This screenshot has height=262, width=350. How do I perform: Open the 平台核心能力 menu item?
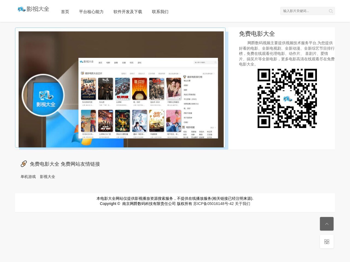click(91, 12)
